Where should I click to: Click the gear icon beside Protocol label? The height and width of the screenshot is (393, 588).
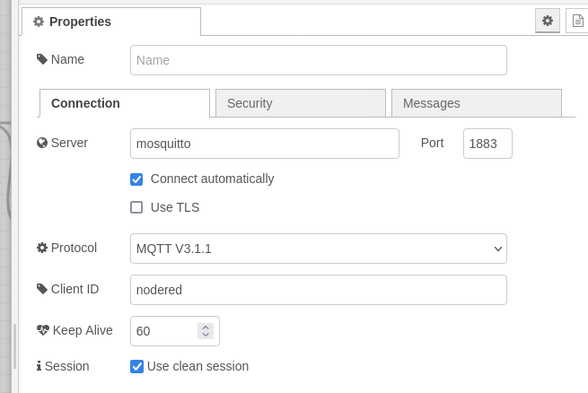(x=42, y=248)
